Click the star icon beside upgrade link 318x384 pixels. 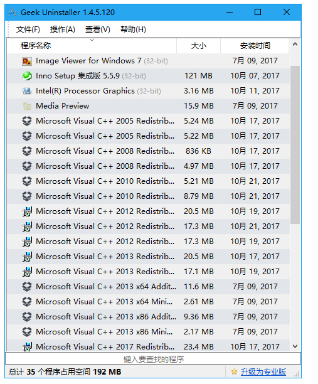click(x=234, y=371)
